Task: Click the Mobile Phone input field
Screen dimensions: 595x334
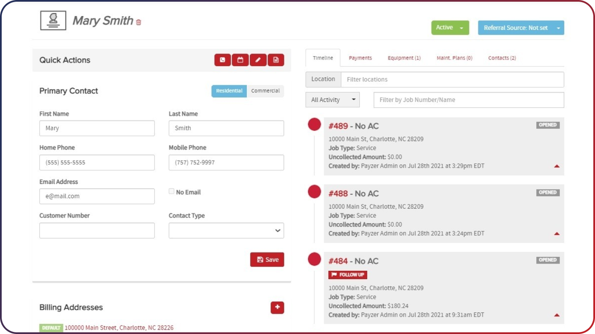Action: 226,162
